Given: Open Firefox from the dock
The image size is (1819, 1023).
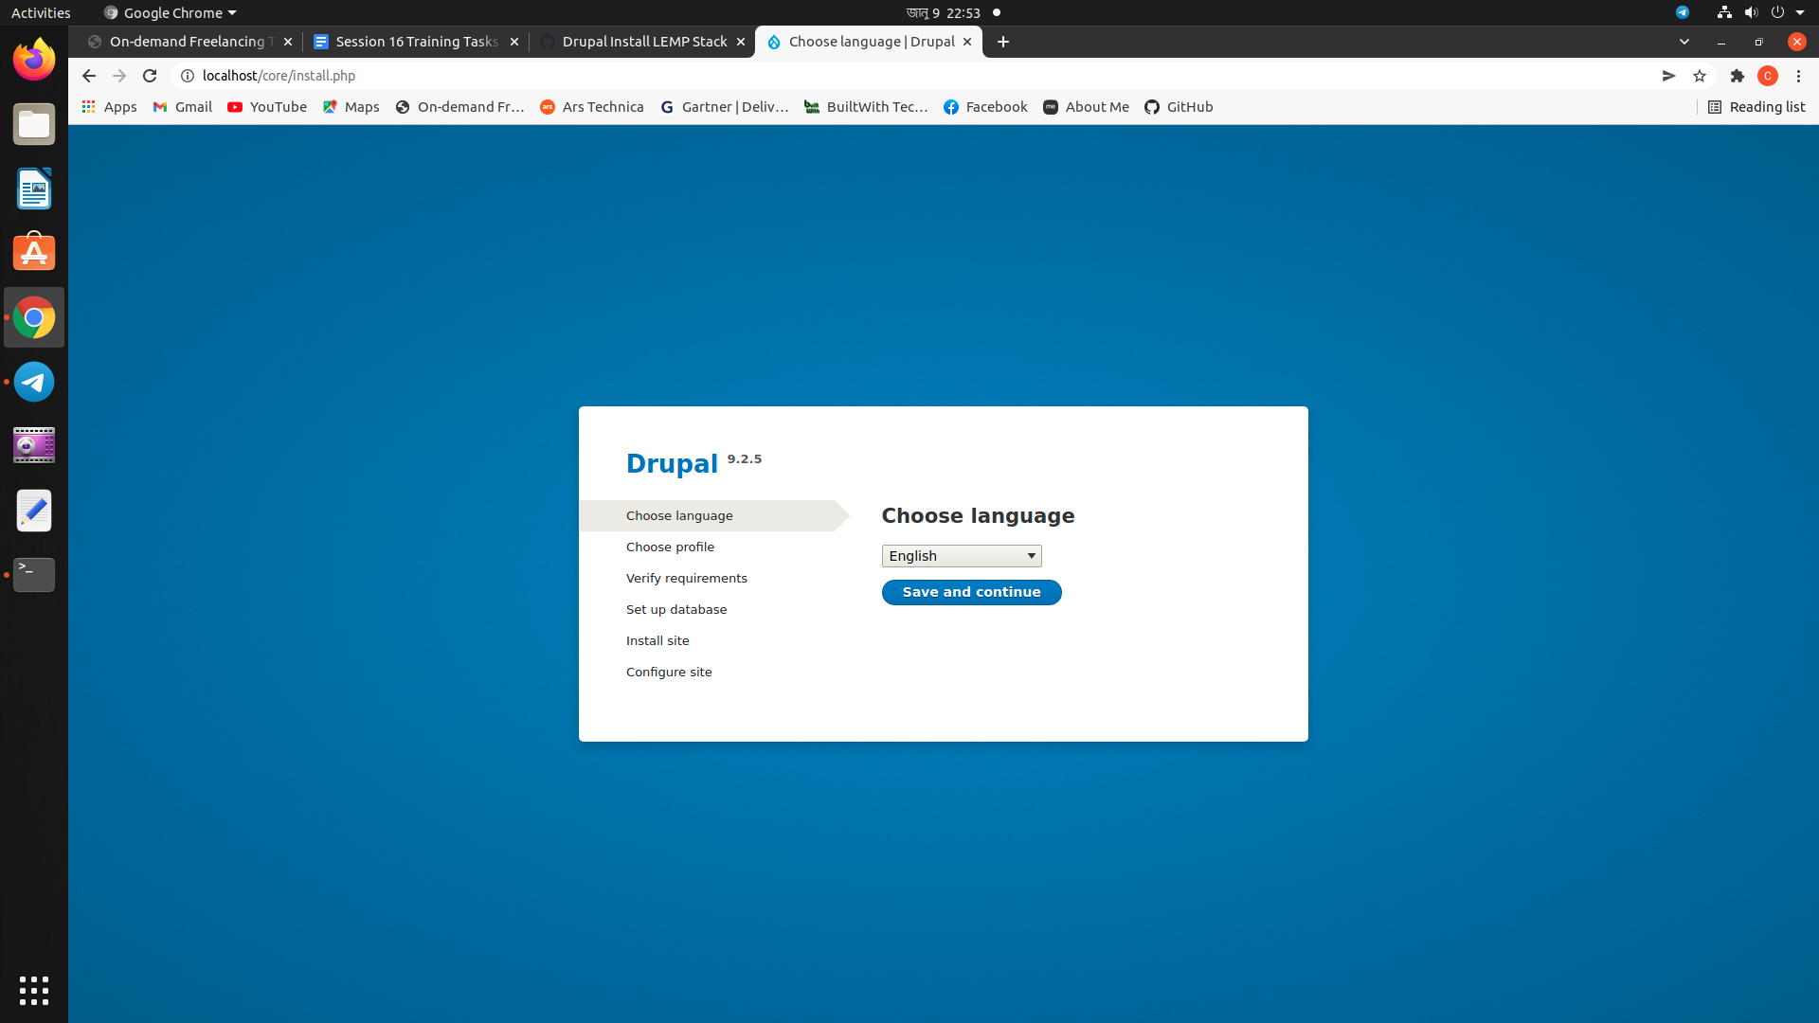Looking at the screenshot, I should [34, 60].
